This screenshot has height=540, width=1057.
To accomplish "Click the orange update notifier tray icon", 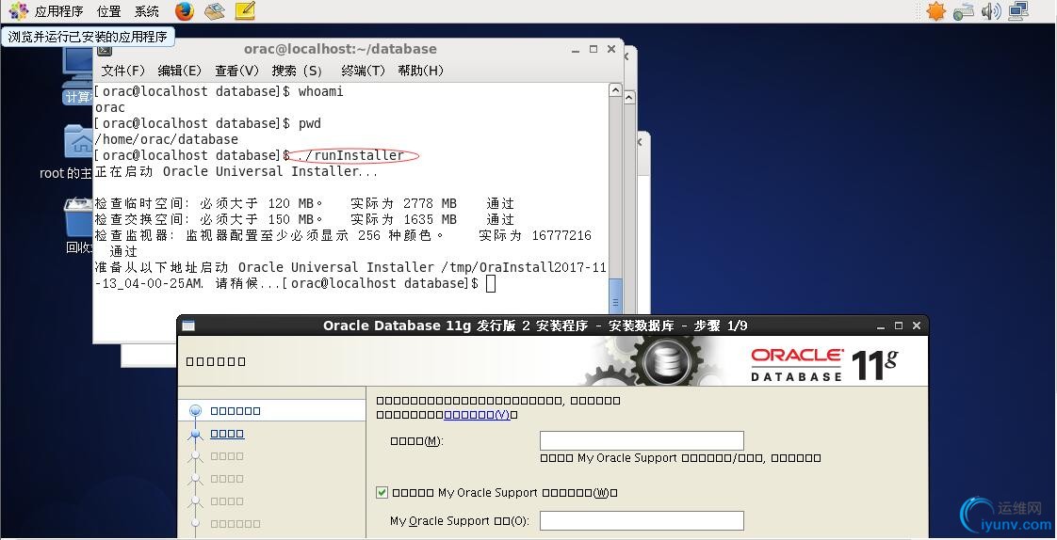I will 935,10.
